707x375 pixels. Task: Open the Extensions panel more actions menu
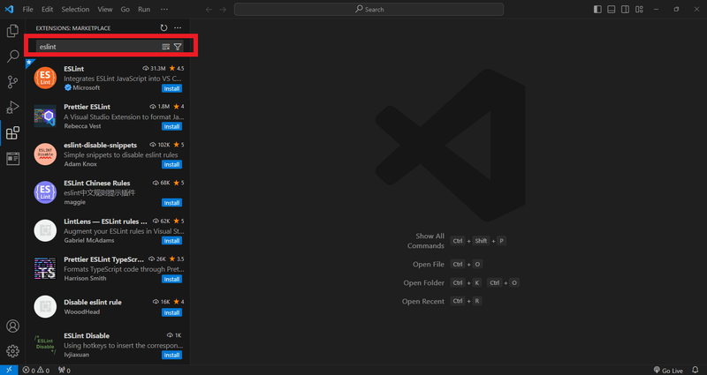(x=178, y=28)
